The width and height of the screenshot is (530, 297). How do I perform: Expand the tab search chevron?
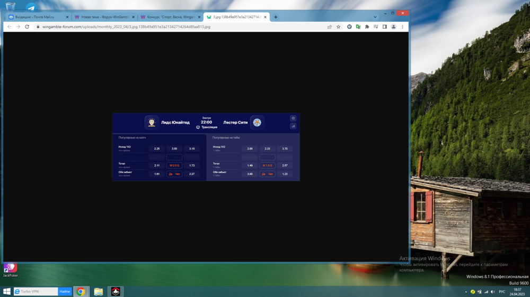pyautogui.click(x=375, y=17)
